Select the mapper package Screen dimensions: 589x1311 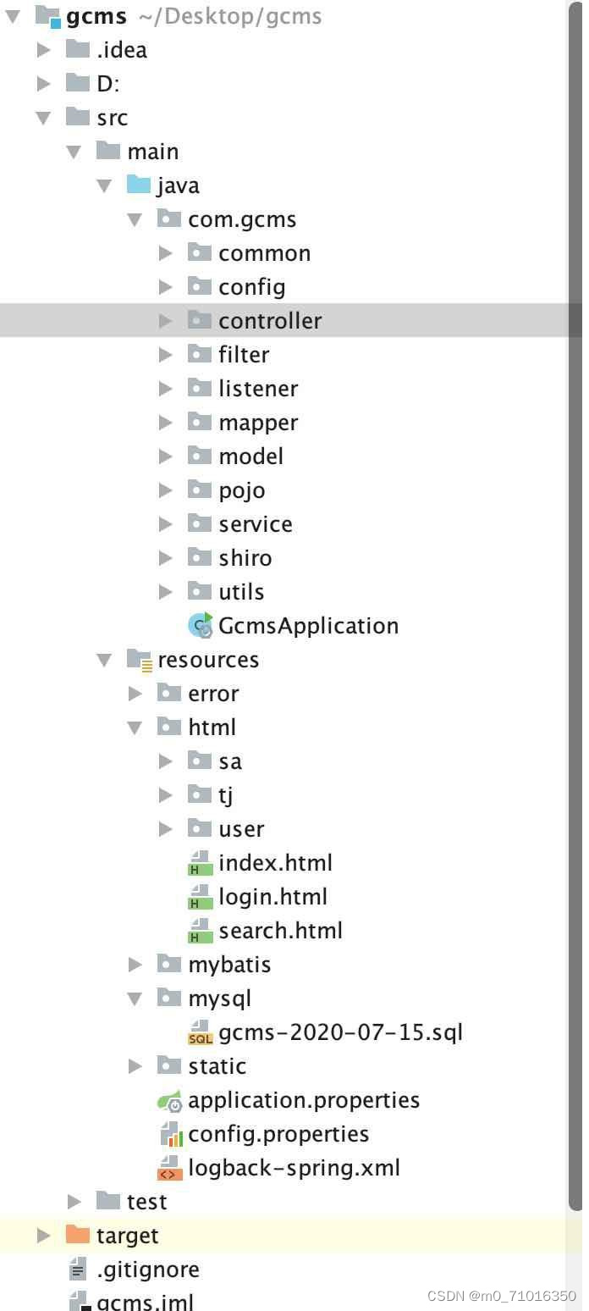point(258,422)
